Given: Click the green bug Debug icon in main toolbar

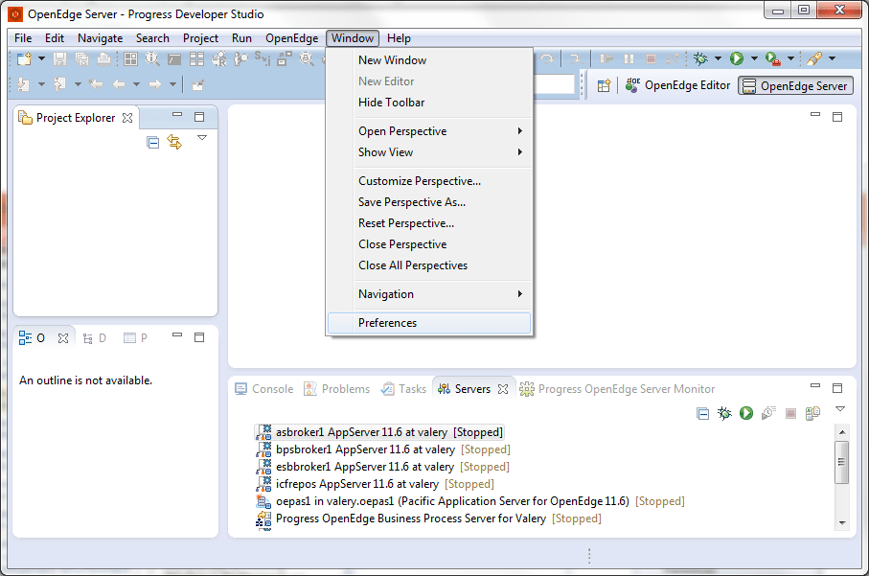Looking at the screenshot, I should (x=700, y=58).
